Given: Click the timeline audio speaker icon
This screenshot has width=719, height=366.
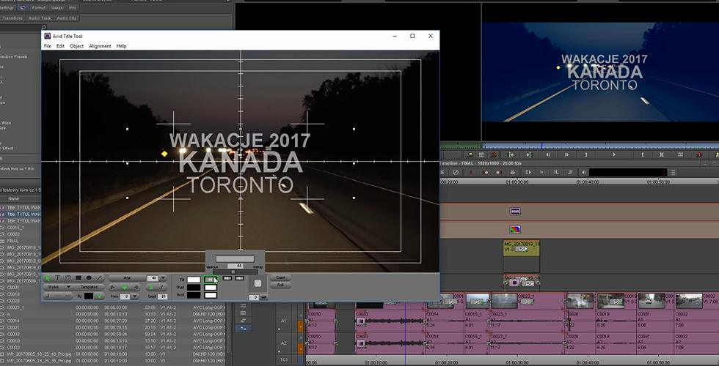Looking at the screenshot, I should pos(584,172).
